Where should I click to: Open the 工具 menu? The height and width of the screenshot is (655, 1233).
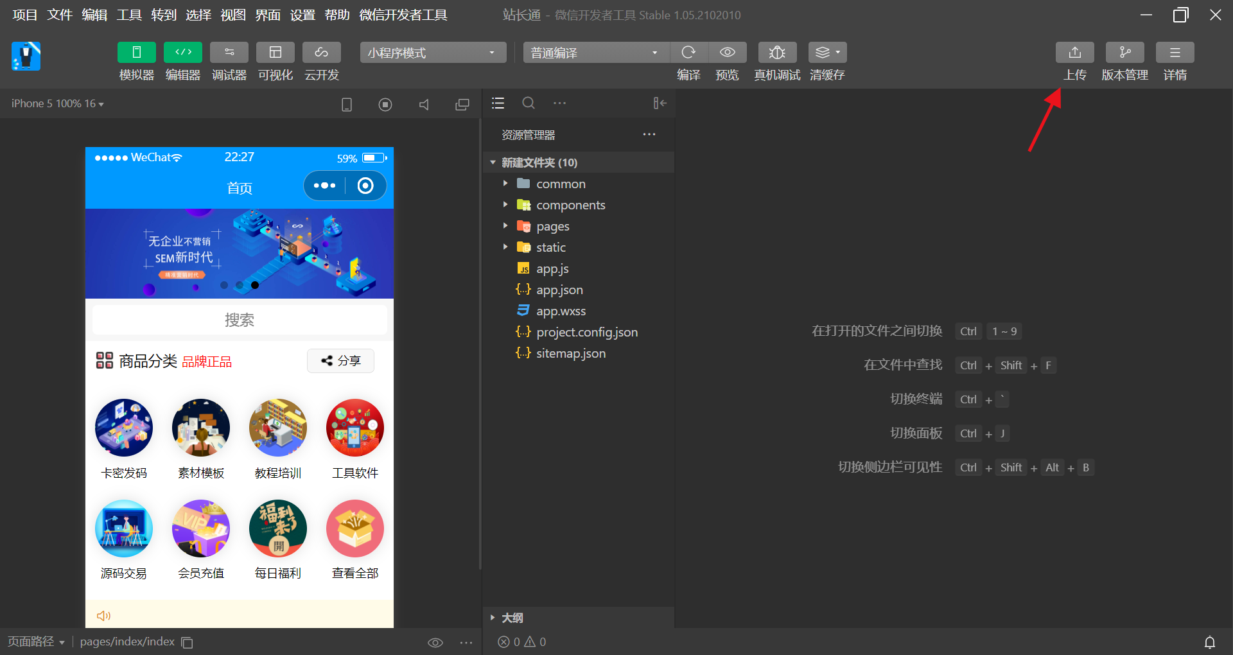[x=129, y=15]
